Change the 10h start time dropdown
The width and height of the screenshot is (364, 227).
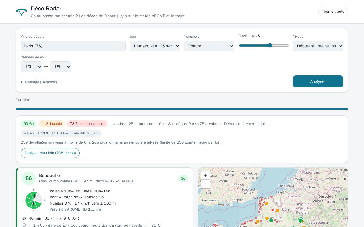tap(31, 67)
